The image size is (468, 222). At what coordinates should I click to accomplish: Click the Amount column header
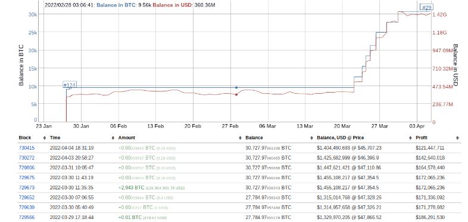[x=127, y=138]
